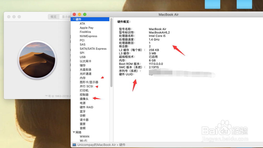Click the 1.4 GHz processor speed value

(x=154, y=39)
